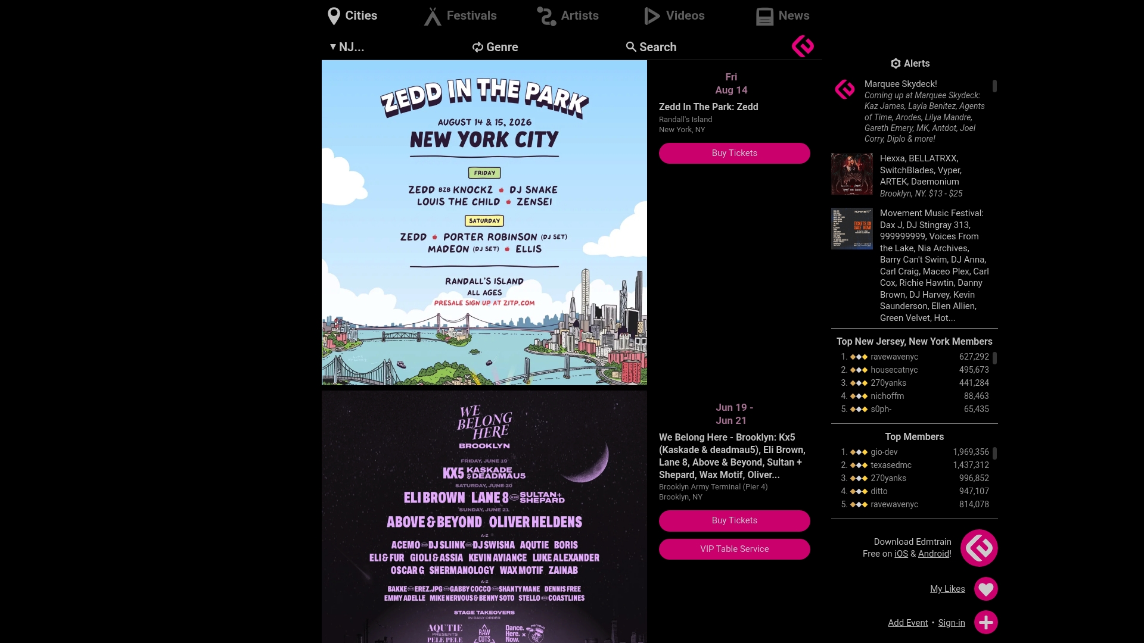Open Add Event link
1144x643 pixels.
(x=907, y=623)
